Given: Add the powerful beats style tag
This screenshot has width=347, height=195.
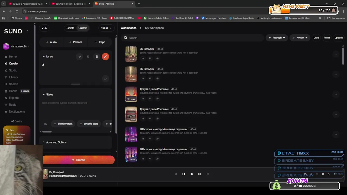Looking at the screenshot, I should coord(89,124).
